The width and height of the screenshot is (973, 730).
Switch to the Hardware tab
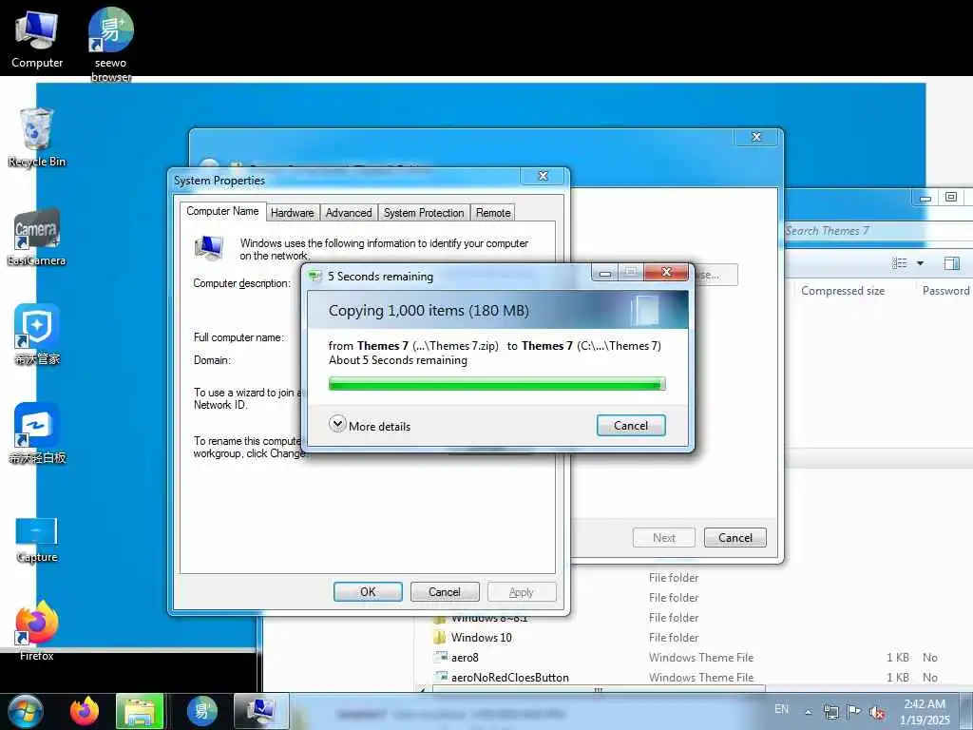(x=293, y=213)
